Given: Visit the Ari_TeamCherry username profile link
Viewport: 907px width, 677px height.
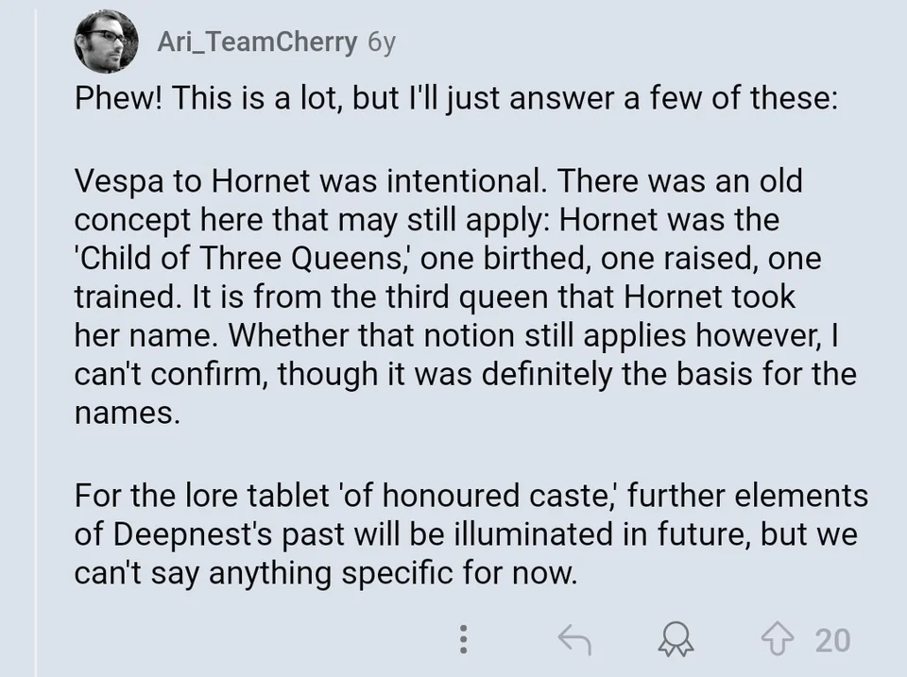Looking at the screenshot, I should click(257, 42).
